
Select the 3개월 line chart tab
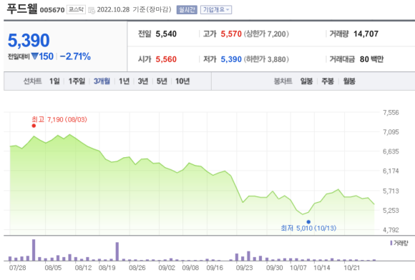tap(102, 81)
